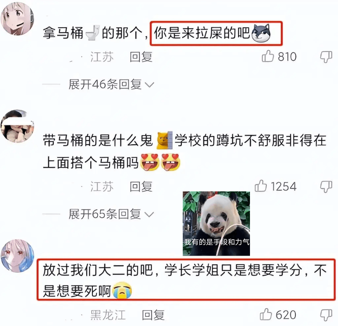This screenshot has height=326, width=338.
Task: Reply to the 拿马桶 comment
Action: [141, 57]
